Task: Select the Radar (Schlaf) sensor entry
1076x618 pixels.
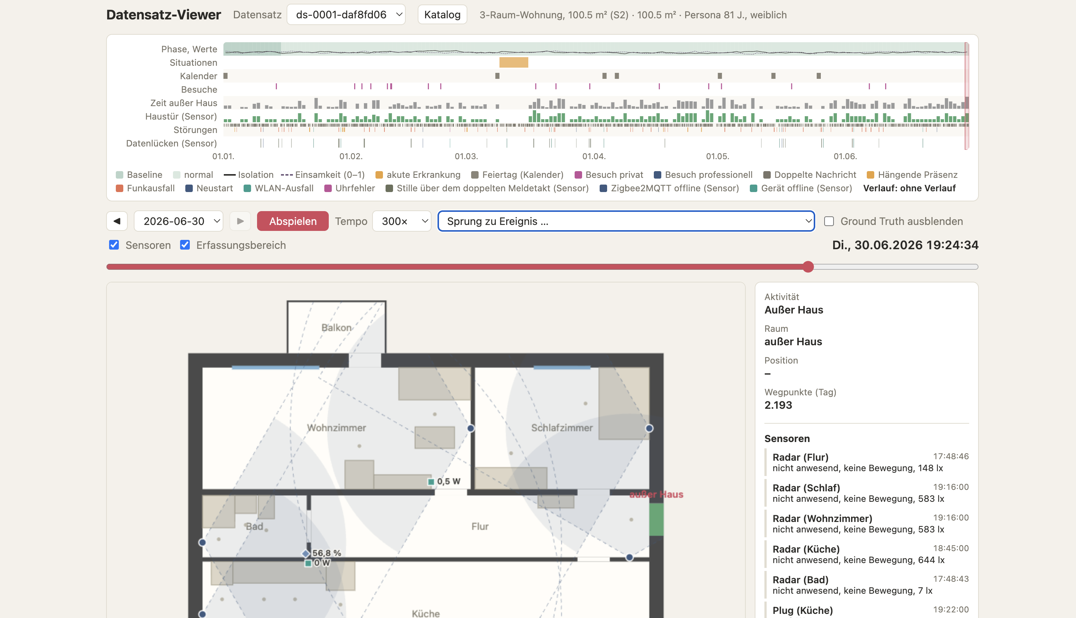Action: click(x=867, y=493)
